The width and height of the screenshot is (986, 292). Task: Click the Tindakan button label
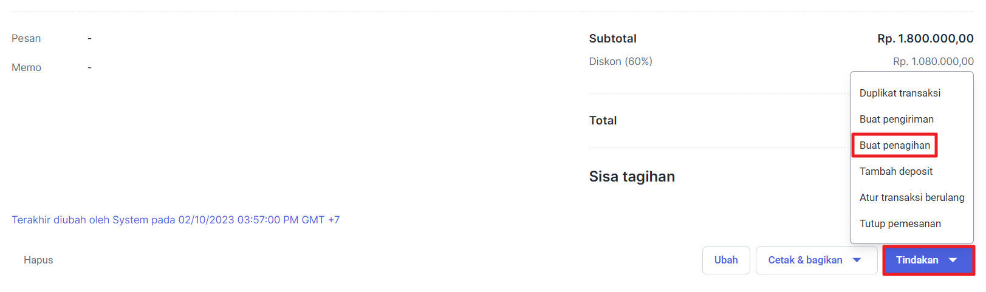point(917,260)
